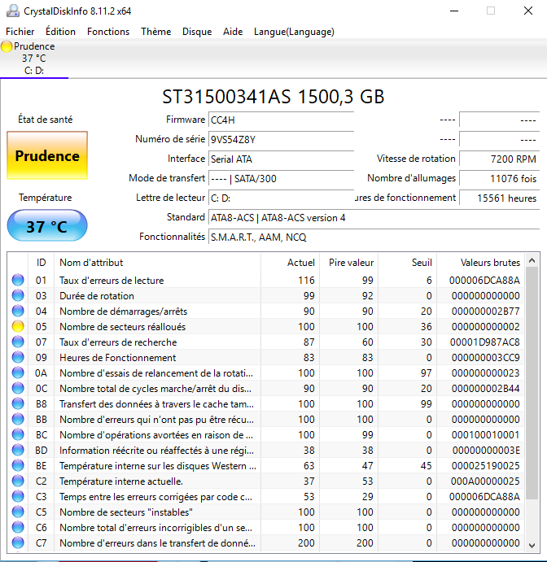
Task: Click the blue status icon for attribute 0A
Action: (x=18, y=373)
